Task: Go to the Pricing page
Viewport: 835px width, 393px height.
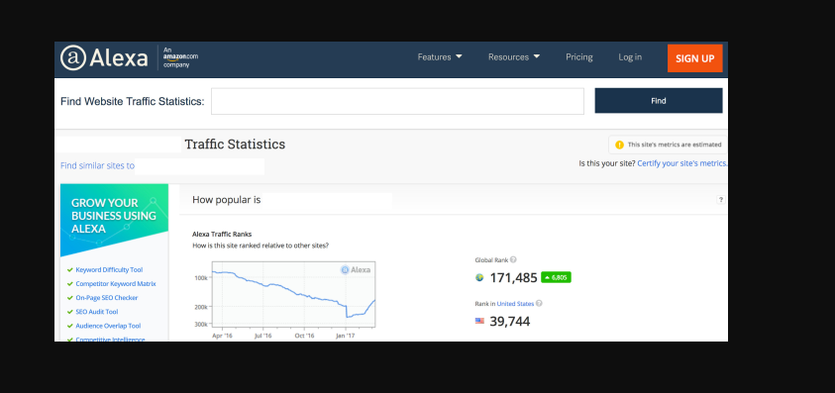Action: tap(578, 57)
